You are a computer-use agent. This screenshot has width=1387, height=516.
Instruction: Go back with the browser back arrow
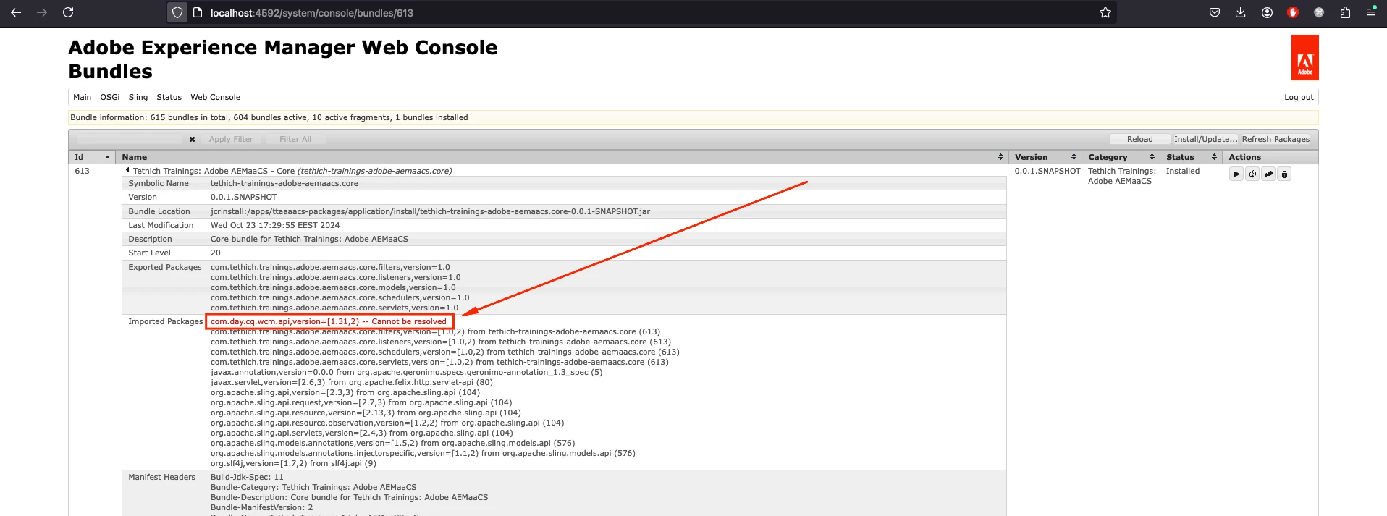click(16, 12)
